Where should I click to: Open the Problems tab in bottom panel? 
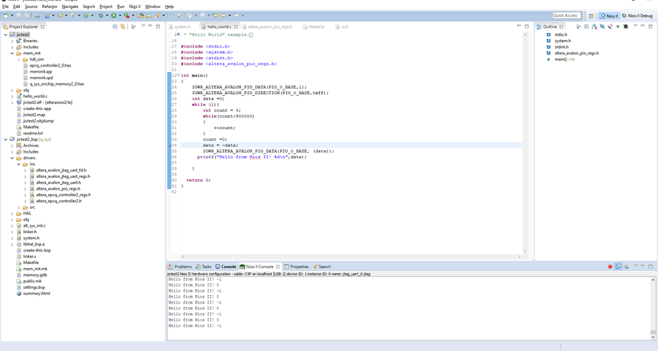point(180,267)
